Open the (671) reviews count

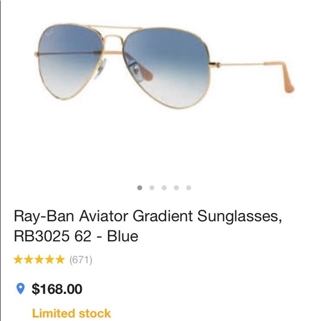(x=81, y=260)
